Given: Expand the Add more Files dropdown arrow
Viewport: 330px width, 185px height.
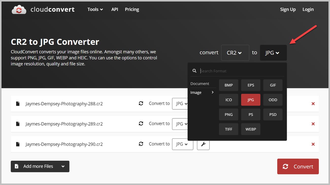Looking at the screenshot, I should click(x=63, y=166).
